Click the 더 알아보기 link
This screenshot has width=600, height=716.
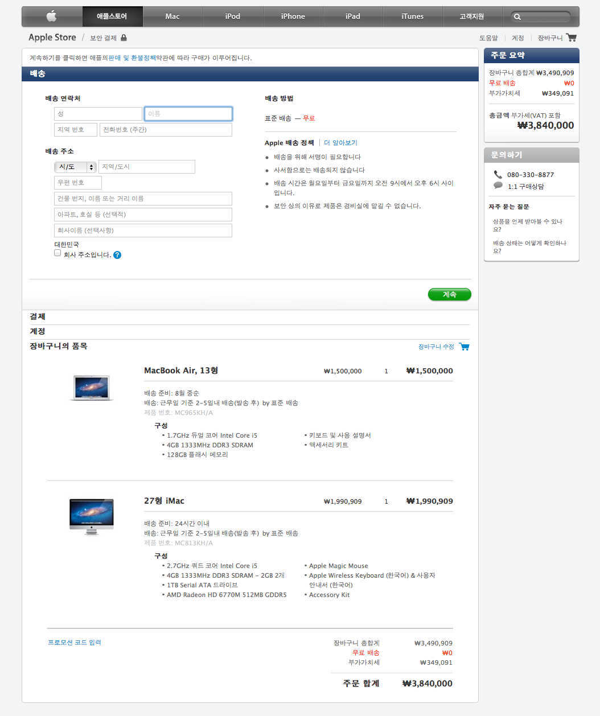point(340,143)
